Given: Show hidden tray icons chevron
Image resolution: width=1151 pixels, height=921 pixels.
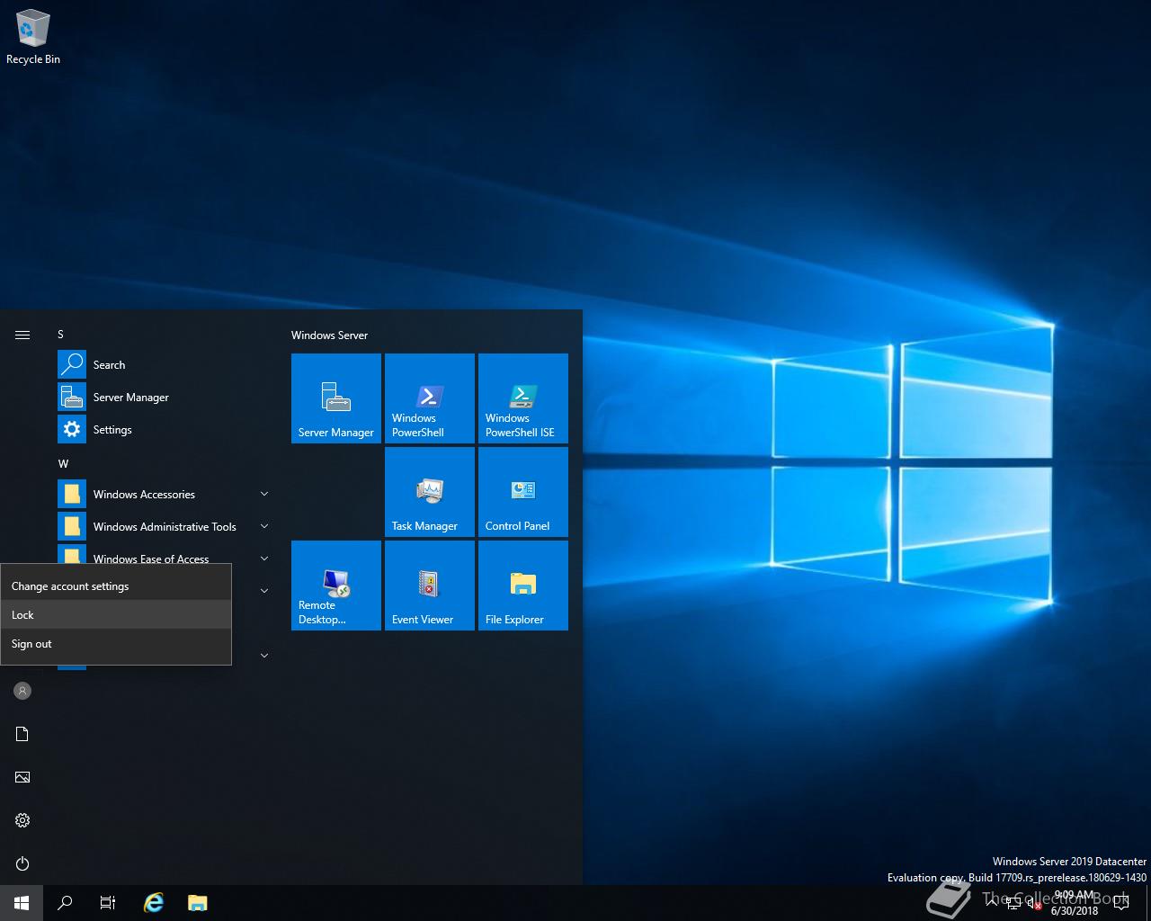Looking at the screenshot, I should tap(991, 903).
